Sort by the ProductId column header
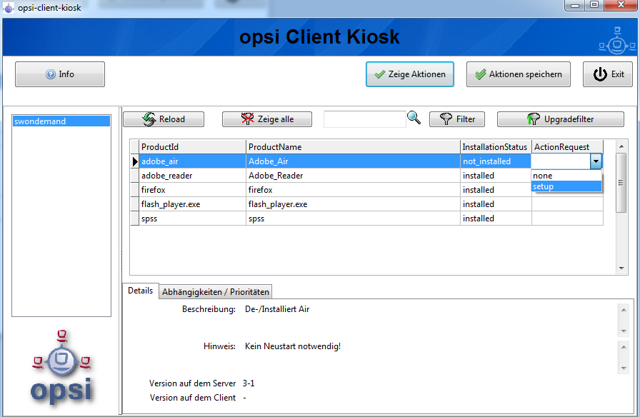This screenshot has width=640, height=417. [x=192, y=147]
